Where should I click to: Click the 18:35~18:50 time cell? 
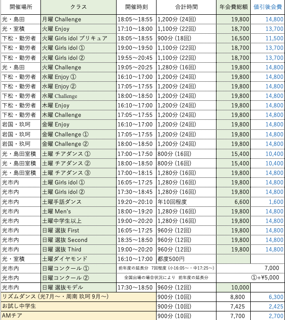click(136, 240)
